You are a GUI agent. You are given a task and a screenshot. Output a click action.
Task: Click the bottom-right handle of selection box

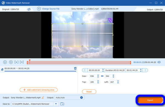(113, 46)
